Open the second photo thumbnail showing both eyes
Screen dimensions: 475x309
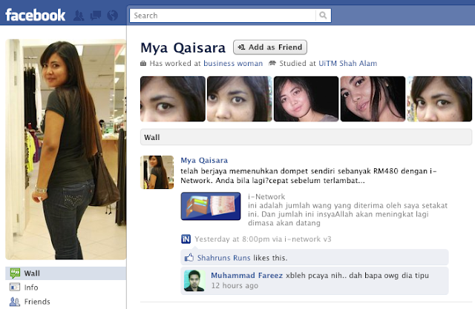coord(239,99)
